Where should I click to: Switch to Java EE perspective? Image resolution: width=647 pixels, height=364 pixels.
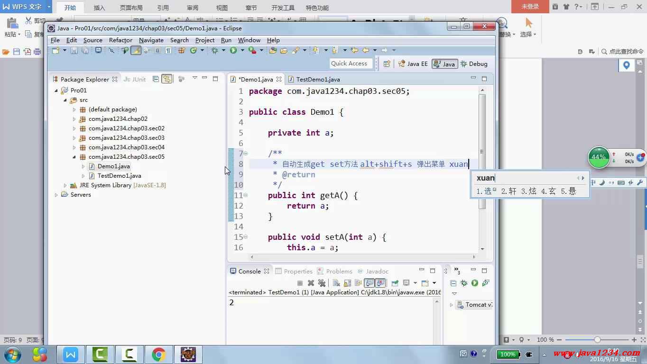click(413, 64)
